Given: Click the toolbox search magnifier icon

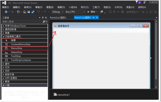Looking at the screenshot, I should point(44,22).
